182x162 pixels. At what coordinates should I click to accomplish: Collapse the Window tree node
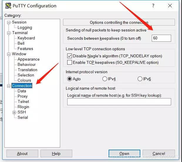pos(9,54)
